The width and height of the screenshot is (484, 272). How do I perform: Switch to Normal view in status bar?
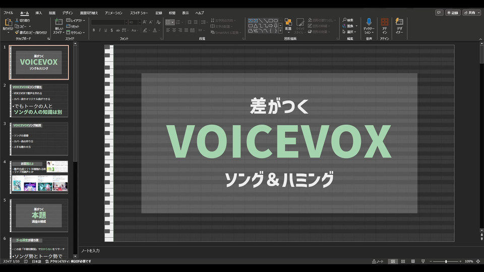tap(393, 261)
